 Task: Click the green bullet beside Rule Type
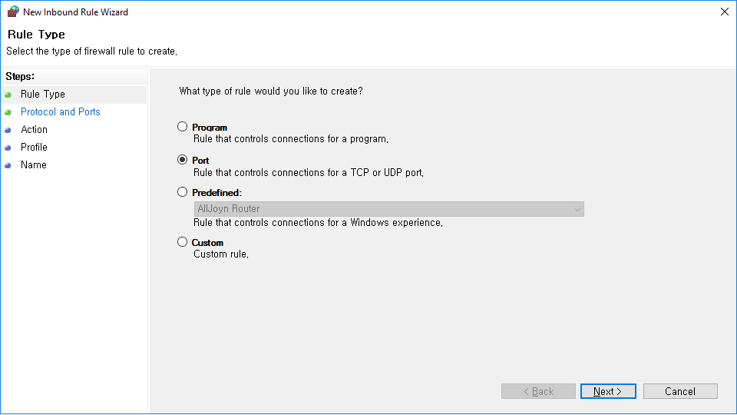(8, 95)
